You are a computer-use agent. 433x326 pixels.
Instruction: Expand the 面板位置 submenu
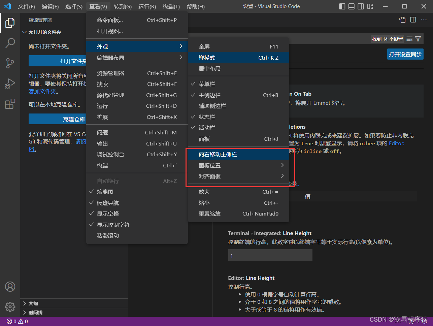click(238, 166)
